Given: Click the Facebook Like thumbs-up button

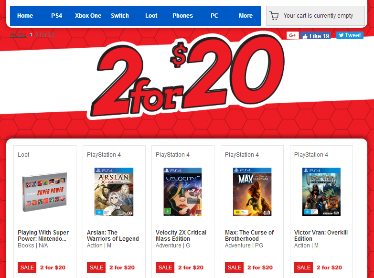Looking at the screenshot, I should [x=316, y=35].
